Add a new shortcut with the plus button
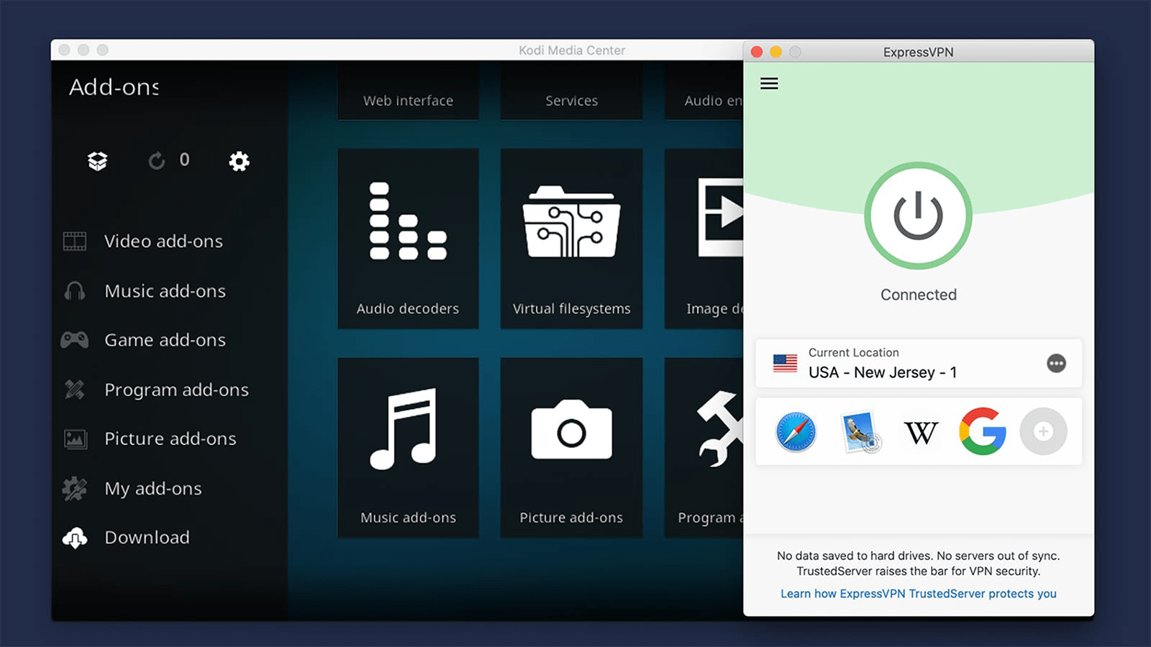 point(1043,431)
